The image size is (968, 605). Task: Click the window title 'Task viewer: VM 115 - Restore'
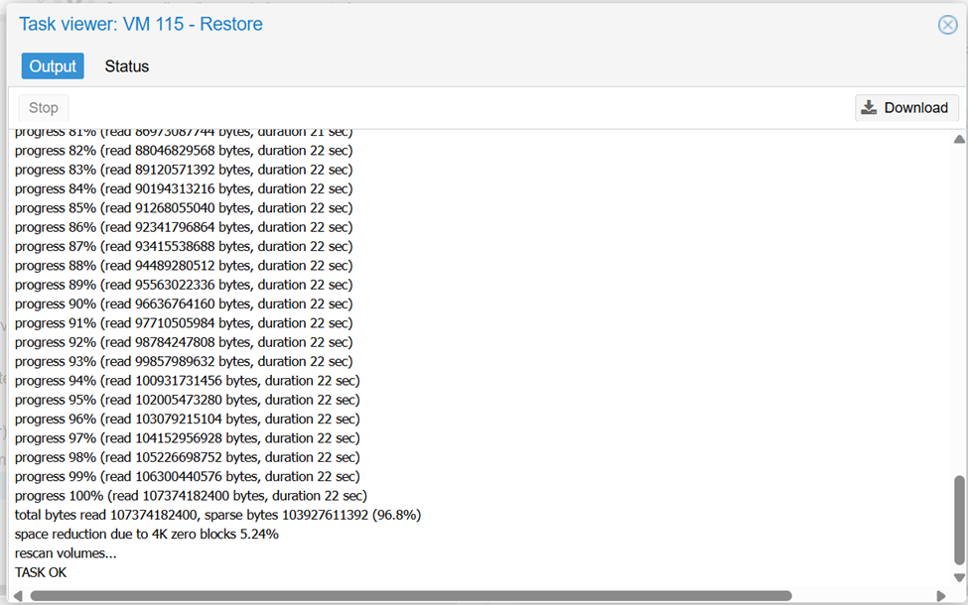coord(141,24)
